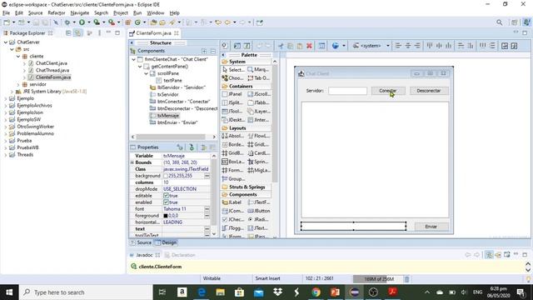Image resolution: width=533 pixels, height=300 pixels.
Task: Toggle the editable property checkbox
Action: (x=166, y=196)
